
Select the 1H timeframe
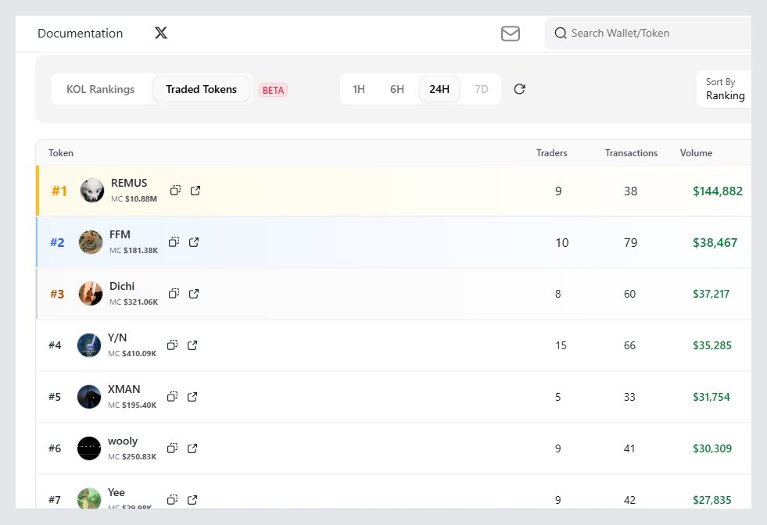pyautogui.click(x=359, y=89)
